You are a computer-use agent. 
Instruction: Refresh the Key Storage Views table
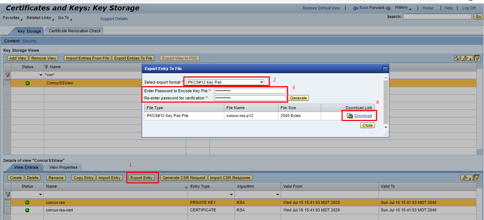(457, 58)
